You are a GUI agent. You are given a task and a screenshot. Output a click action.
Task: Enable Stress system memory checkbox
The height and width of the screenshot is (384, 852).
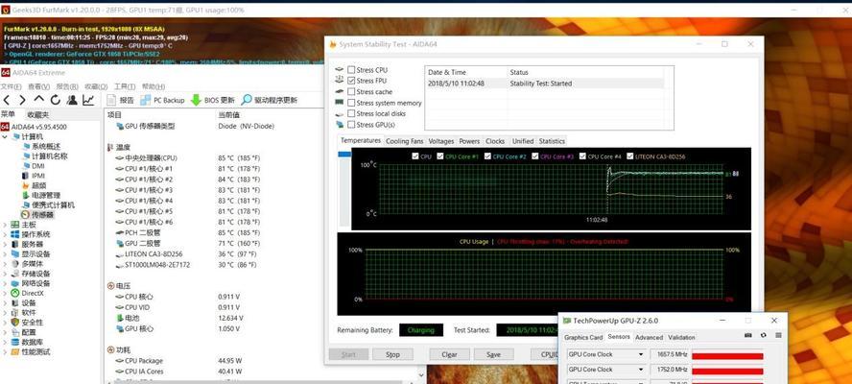pyautogui.click(x=351, y=103)
